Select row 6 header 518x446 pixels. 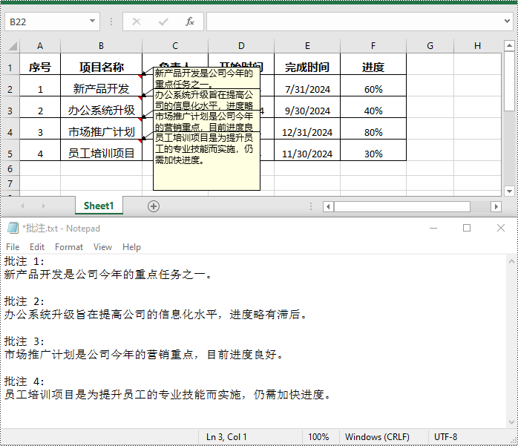(x=10, y=168)
